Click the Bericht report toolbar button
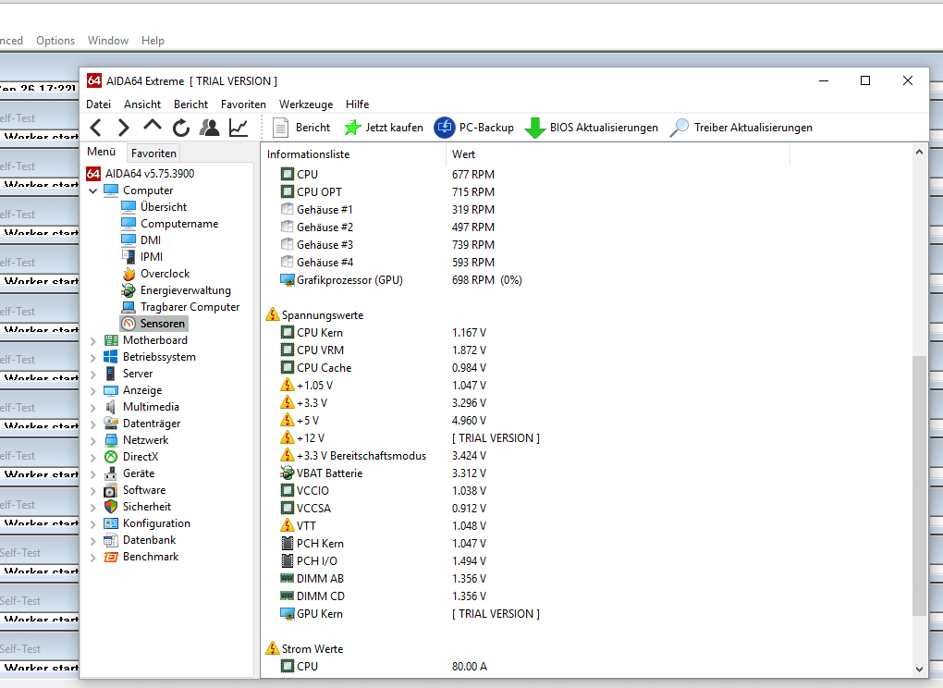Image resolution: width=943 pixels, height=688 pixels. [x=301, y=128]
